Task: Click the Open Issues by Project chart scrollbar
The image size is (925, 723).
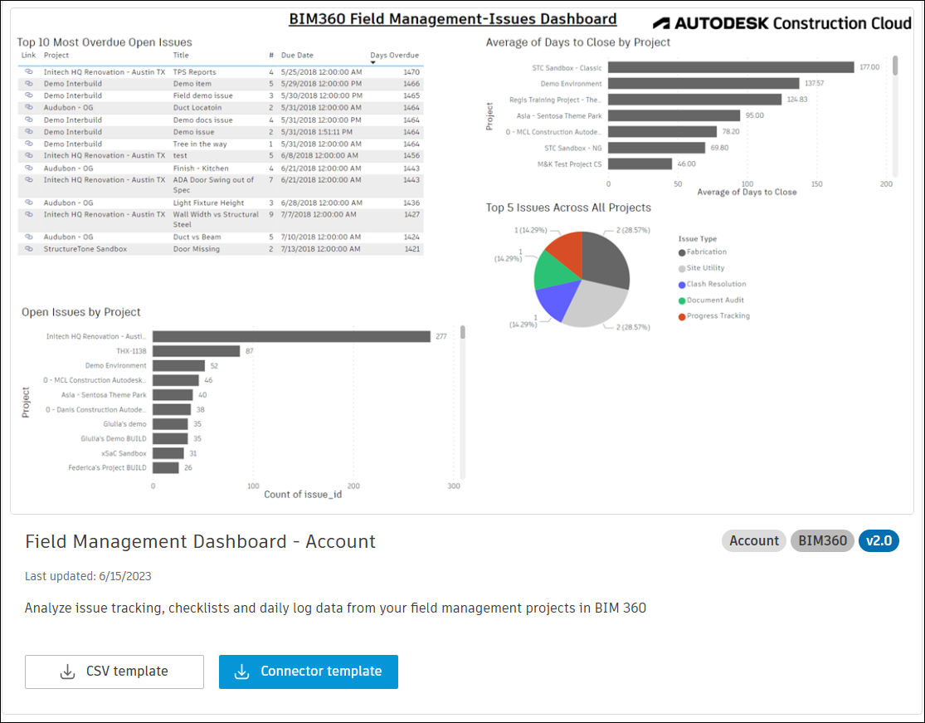Action: (463, 332)
